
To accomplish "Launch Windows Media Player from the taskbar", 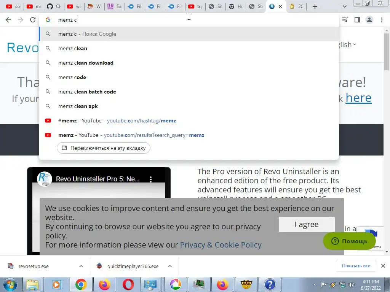I will (x=56, y=284).
